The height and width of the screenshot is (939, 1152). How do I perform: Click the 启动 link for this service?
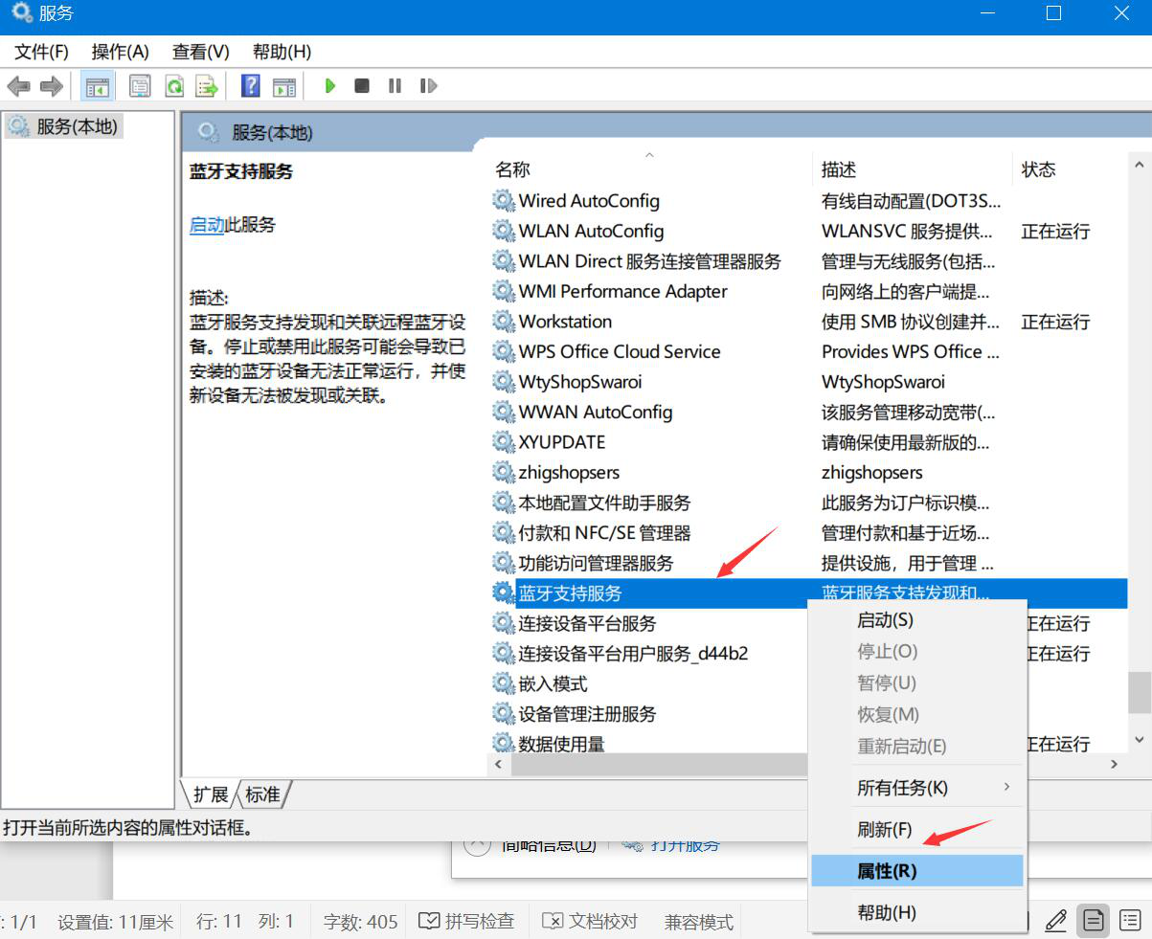coord(207,225)
